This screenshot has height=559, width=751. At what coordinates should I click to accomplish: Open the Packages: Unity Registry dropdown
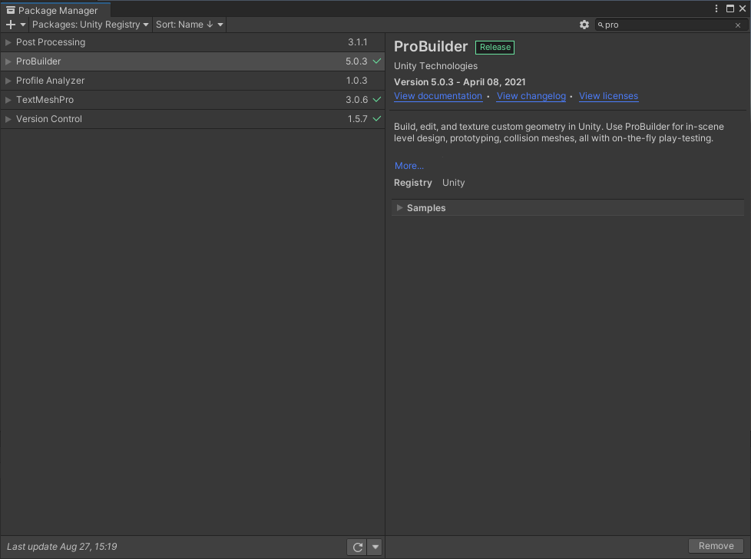coord(90,25)
